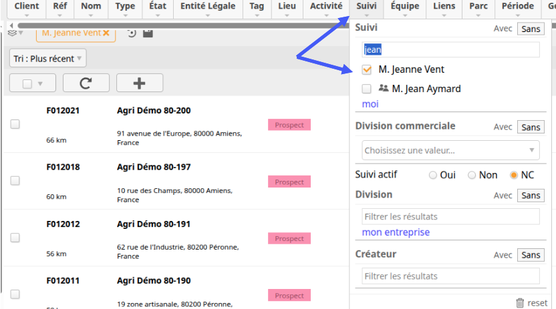Open the Type filter menu
556x309 pixels.
tap(125, 9)
